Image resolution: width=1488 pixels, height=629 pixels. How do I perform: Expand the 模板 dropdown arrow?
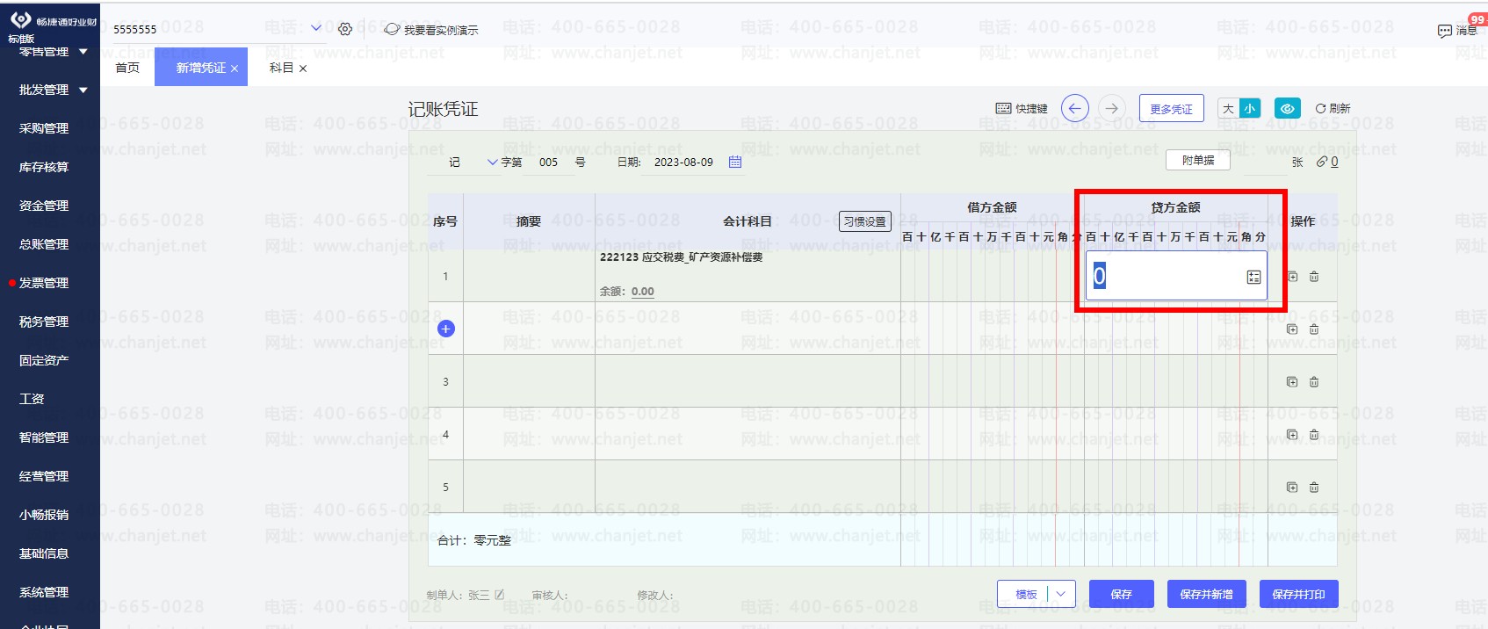click(1061, 594)
